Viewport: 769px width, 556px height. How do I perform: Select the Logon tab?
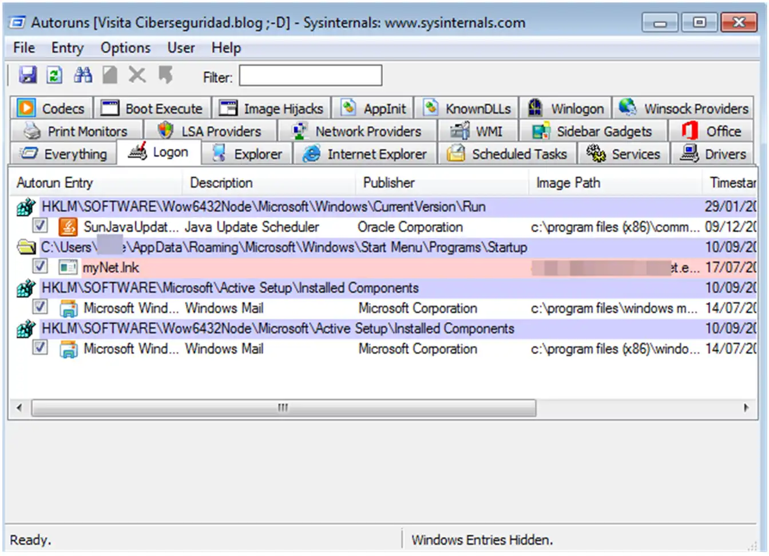(x=159, y=152)
